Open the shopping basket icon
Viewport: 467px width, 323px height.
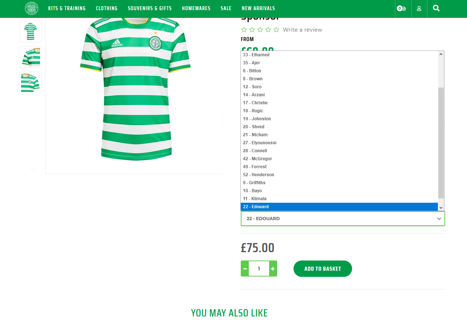[x=402, y=8]
